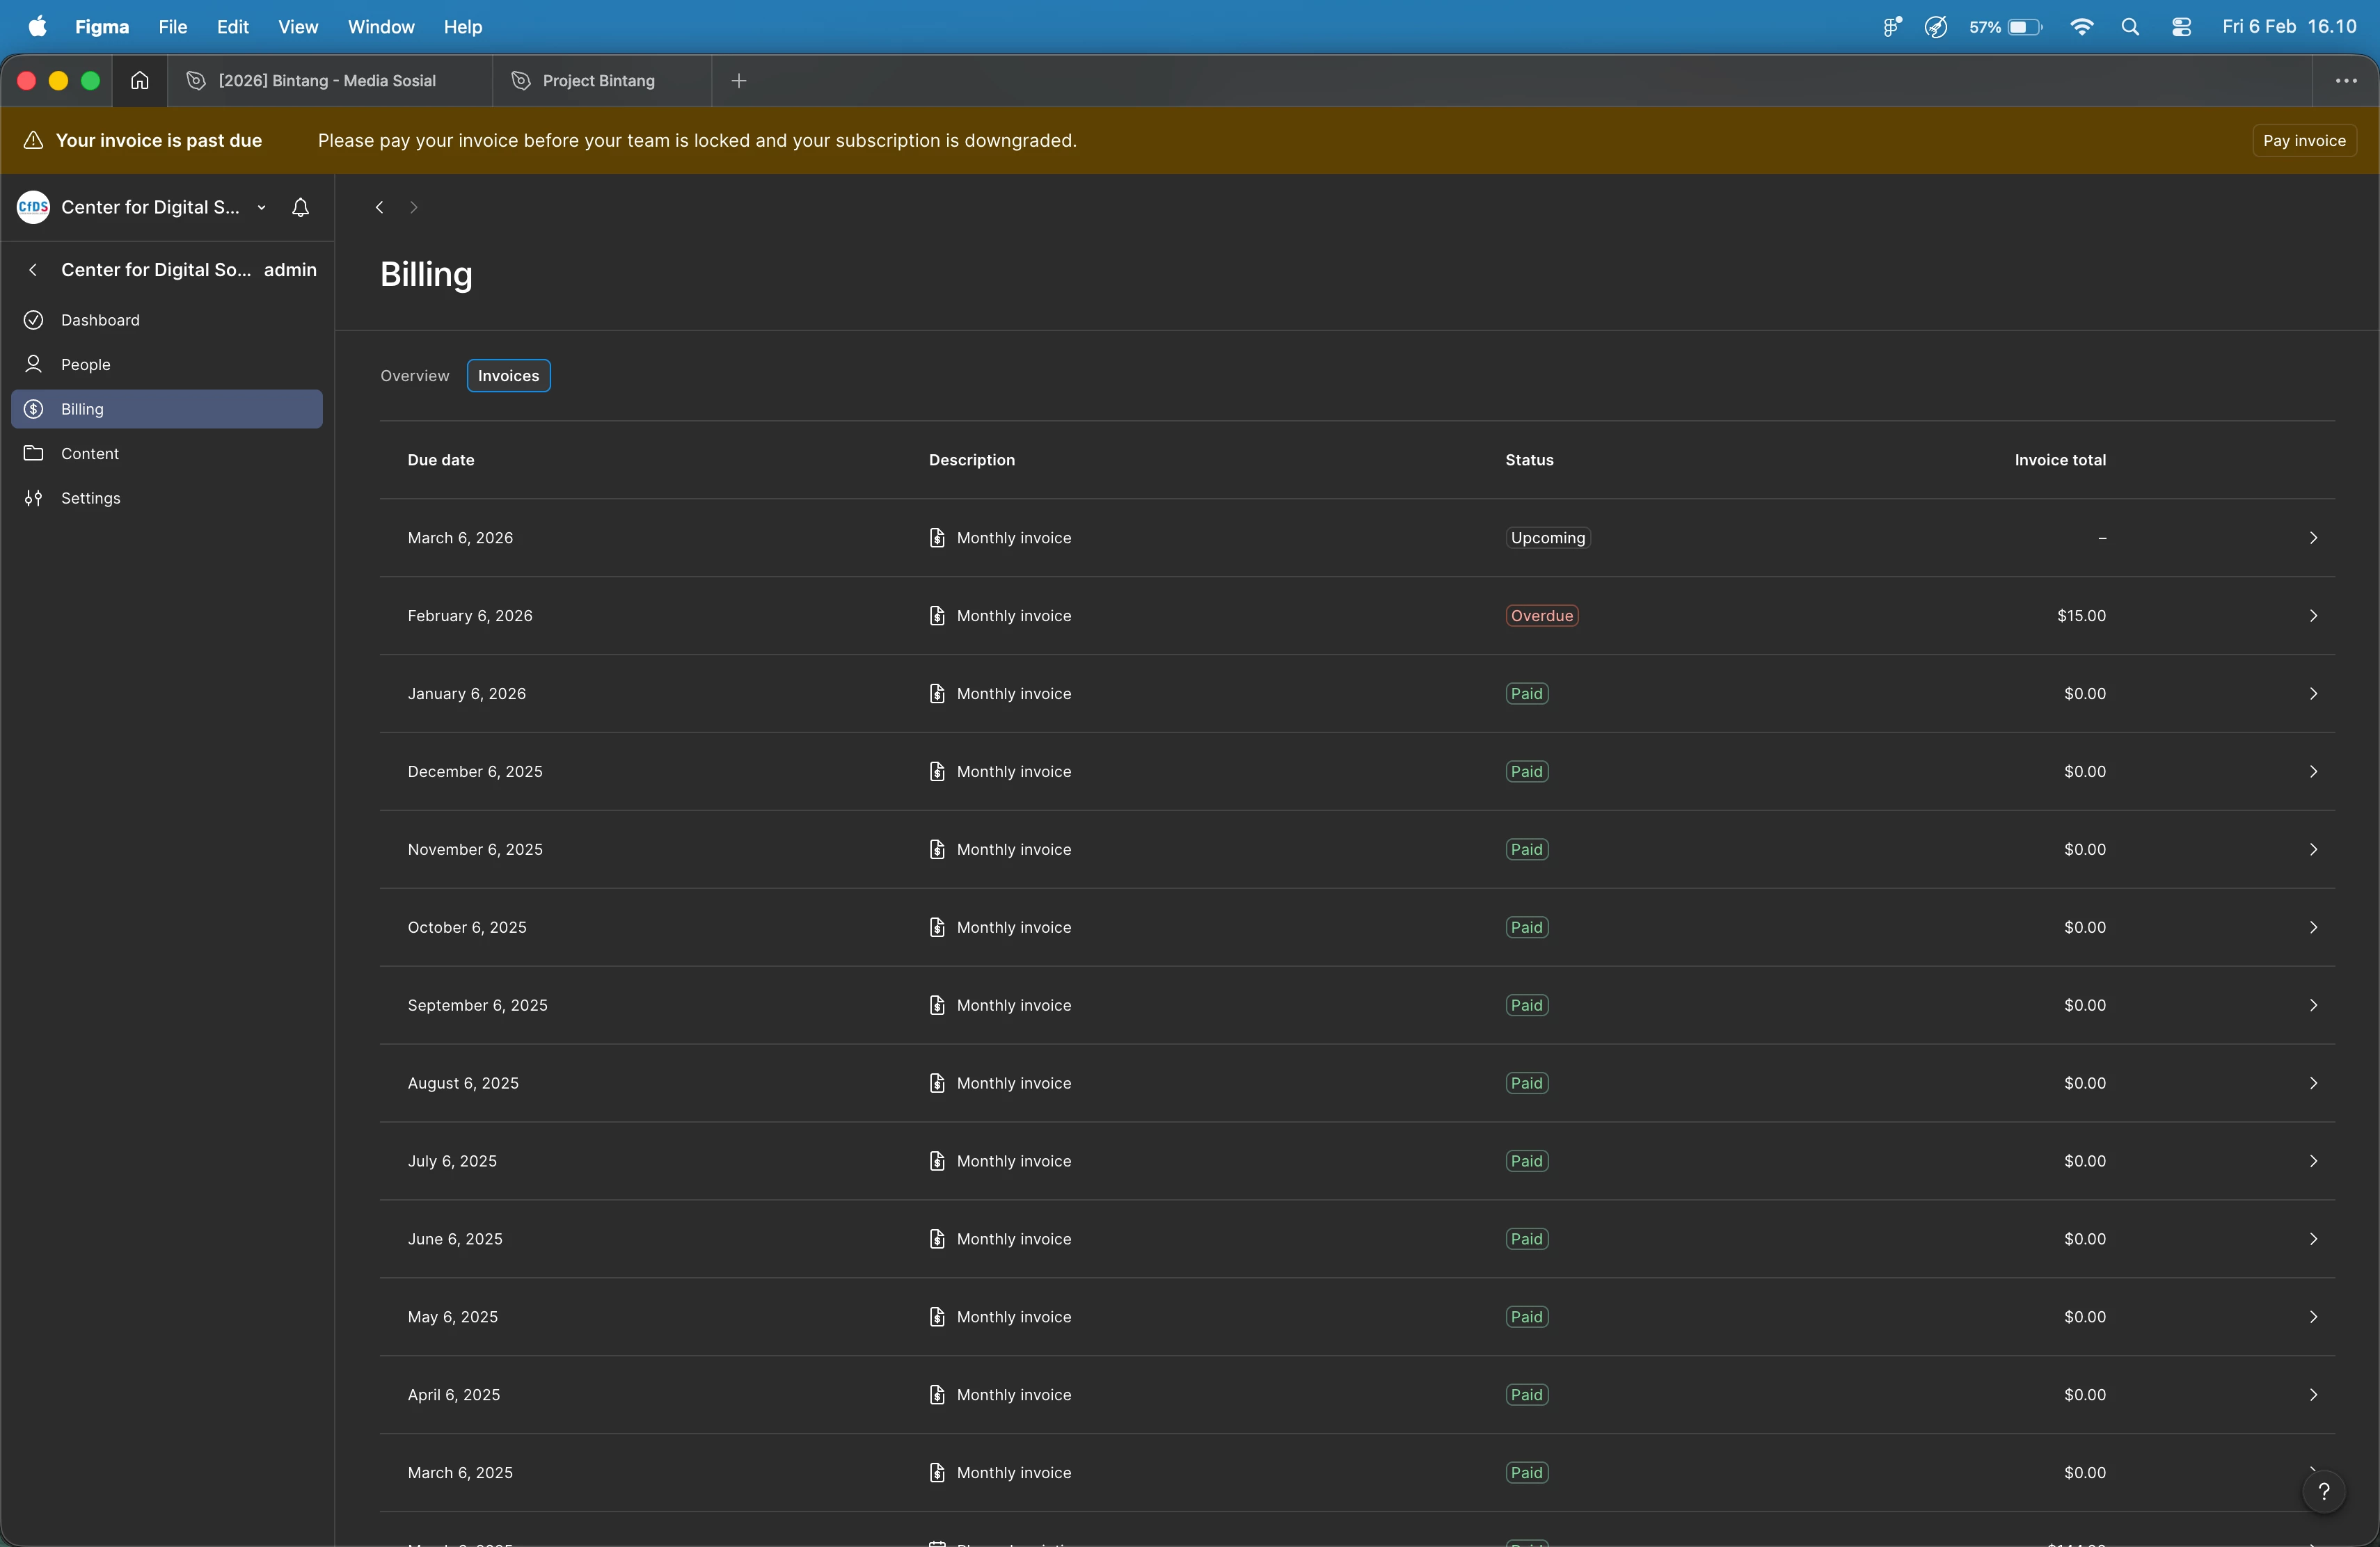Click the notifications bell icon
The height and width of the screenshot is (1547, 2380).
[x=300, y=207]
